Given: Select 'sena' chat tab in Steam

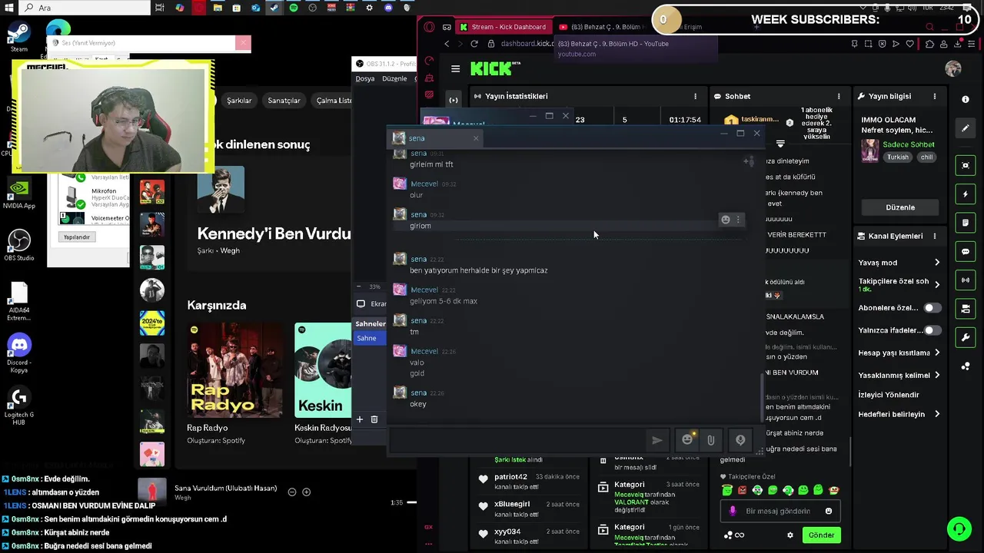Looking at the screenshot, I should 435,138.
